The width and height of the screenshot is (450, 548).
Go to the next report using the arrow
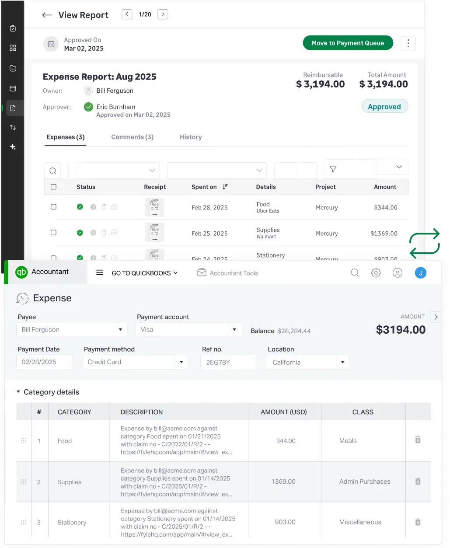click(163, 14)
